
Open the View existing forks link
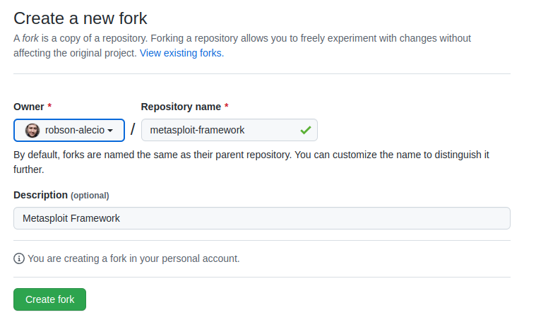pos(182,54)
